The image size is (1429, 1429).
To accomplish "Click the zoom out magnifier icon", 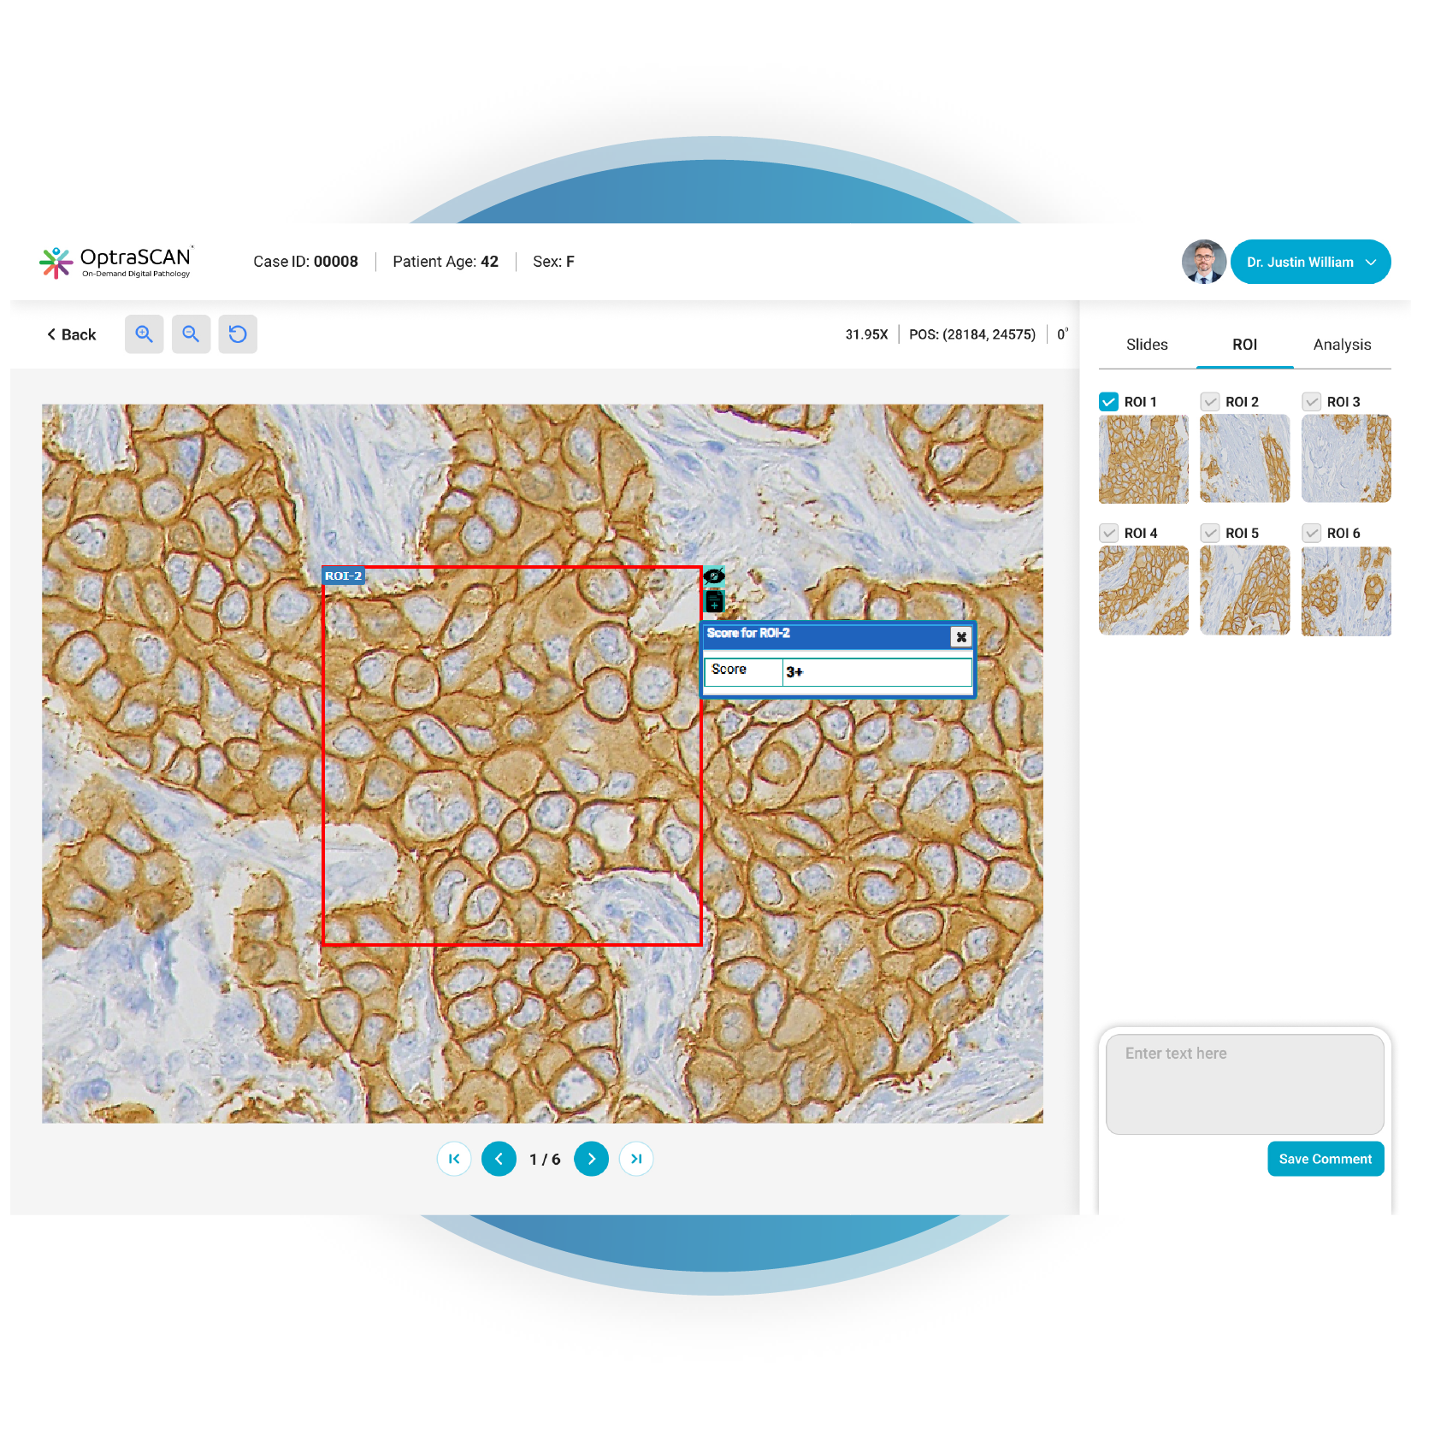I will pos(191,334).
